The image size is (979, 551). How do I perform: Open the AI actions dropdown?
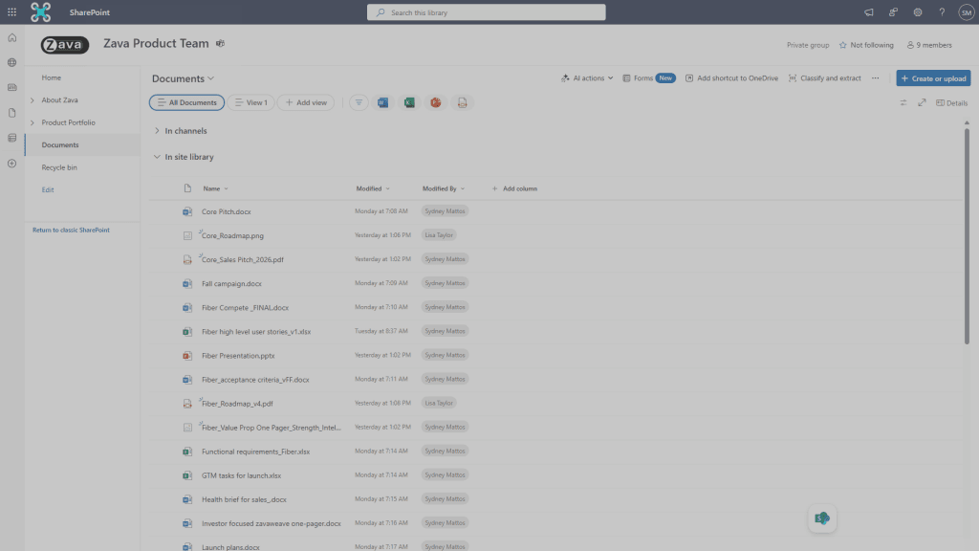point(587,78)
